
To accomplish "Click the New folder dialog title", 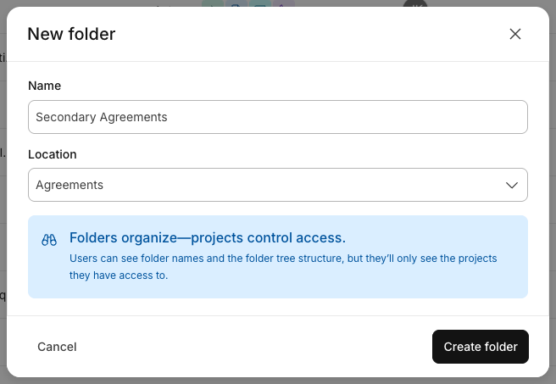I will pos(72,34).
